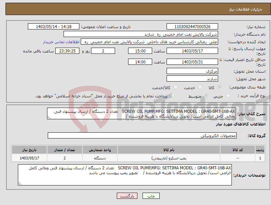This screenshot has width=271, height=205.
Task: Click the goods group field محصولات الکترونیکی
Action: pyautogui.click(x=142, y=135)
